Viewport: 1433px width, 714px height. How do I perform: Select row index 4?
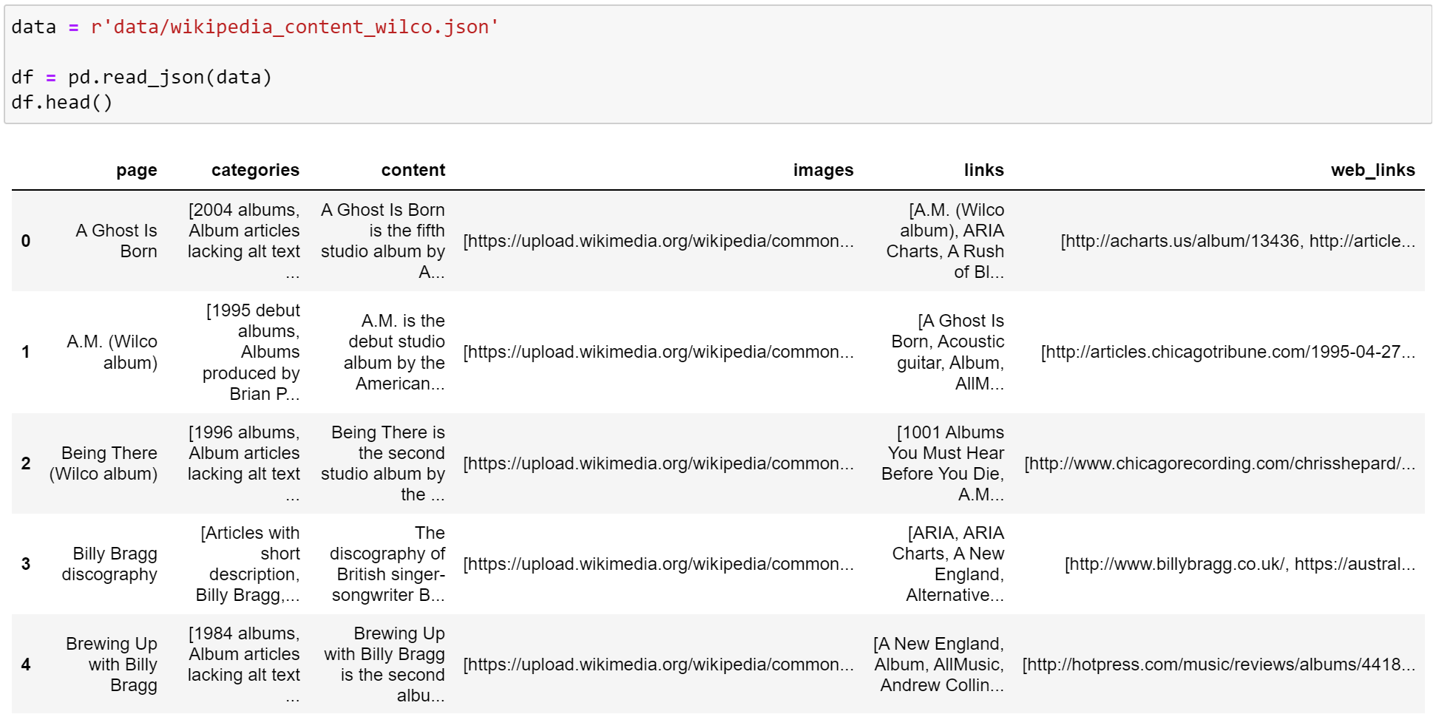(x=26, y=664)
